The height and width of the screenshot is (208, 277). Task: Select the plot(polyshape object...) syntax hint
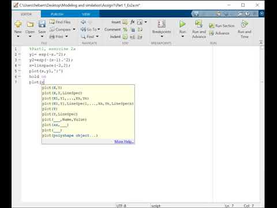70,136
